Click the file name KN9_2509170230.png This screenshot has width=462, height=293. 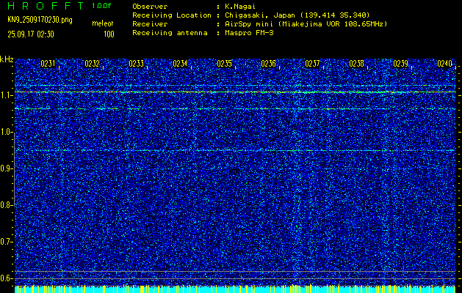point(40,21)
